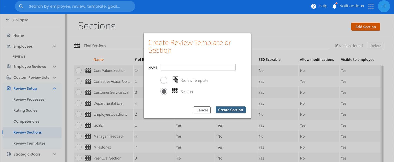
Task: Click the Review Setup pencil icon
Action: [9, 88]
